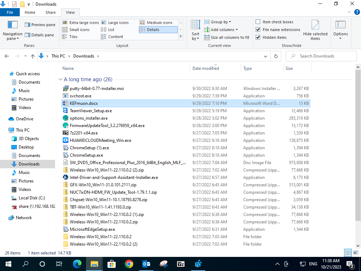Uncheck File name extensions
Viewport: 361px width, 271px height.
click(x=258, y=30)
